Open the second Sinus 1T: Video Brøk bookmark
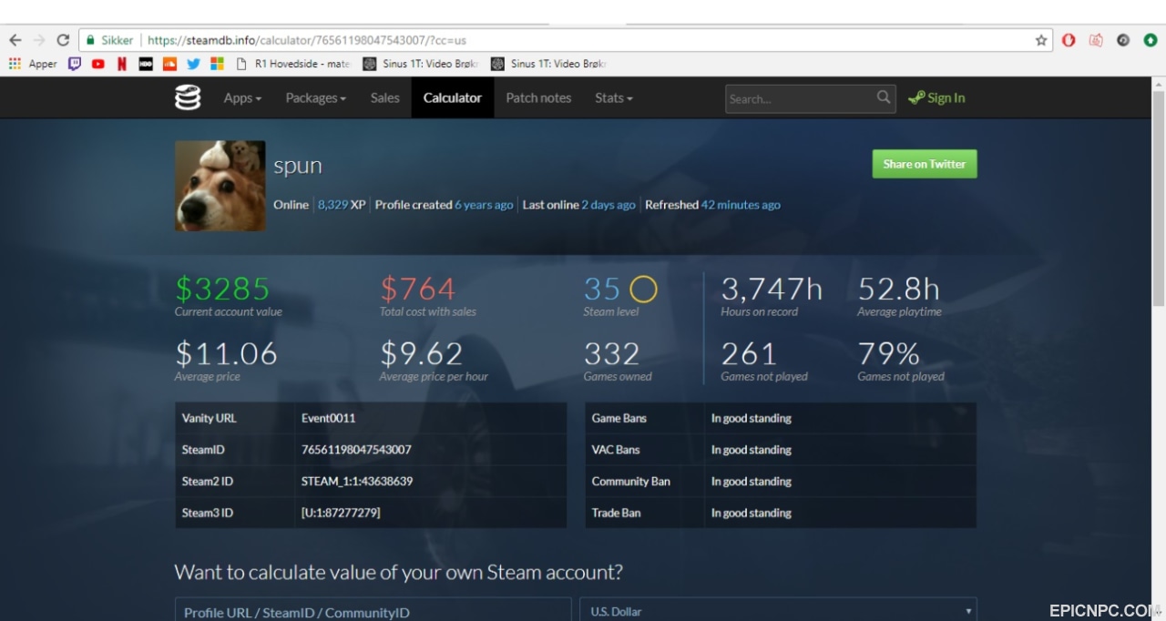 (548, 64)
